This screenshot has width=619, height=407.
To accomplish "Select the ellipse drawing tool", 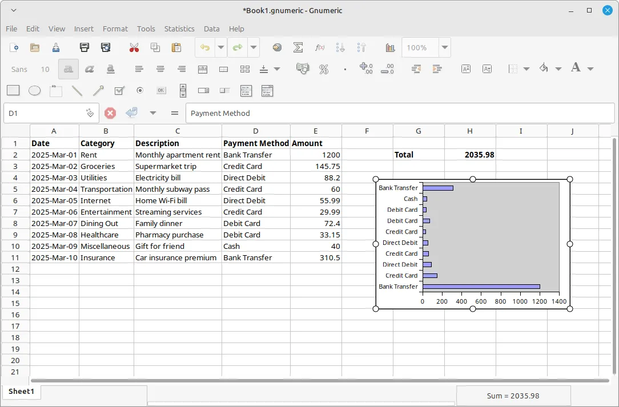I will point(34,90).
